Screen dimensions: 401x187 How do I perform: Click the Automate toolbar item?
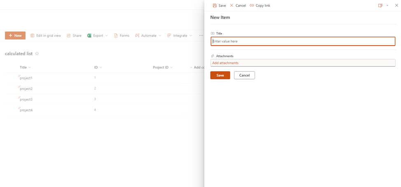[x=146, y=35]
